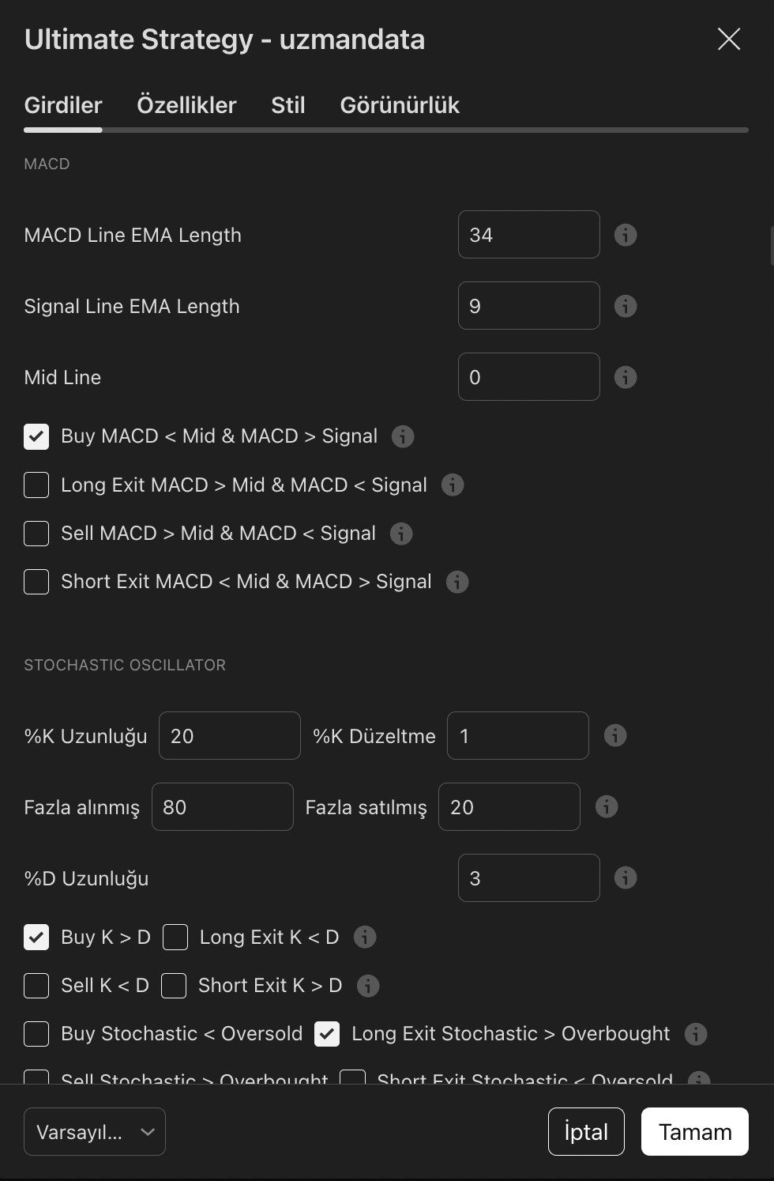Click the %D Uzunluğu info icon
The image size is (774, 1181).
click(626, 878)
